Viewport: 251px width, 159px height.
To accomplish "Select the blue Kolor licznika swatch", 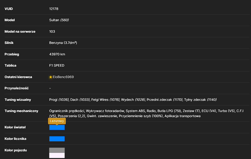I will click(57, 139).
